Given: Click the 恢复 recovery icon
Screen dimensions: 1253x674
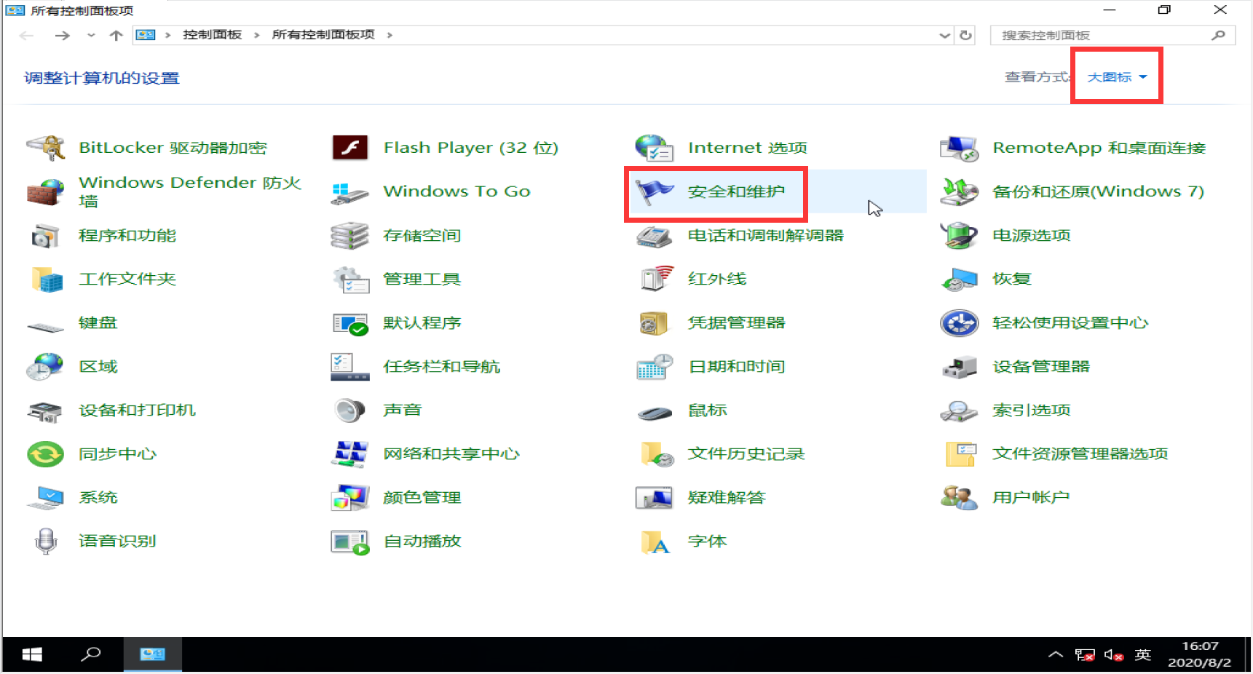Looking at the screenshot, I should pyautogui.click(x=959, y=279).
